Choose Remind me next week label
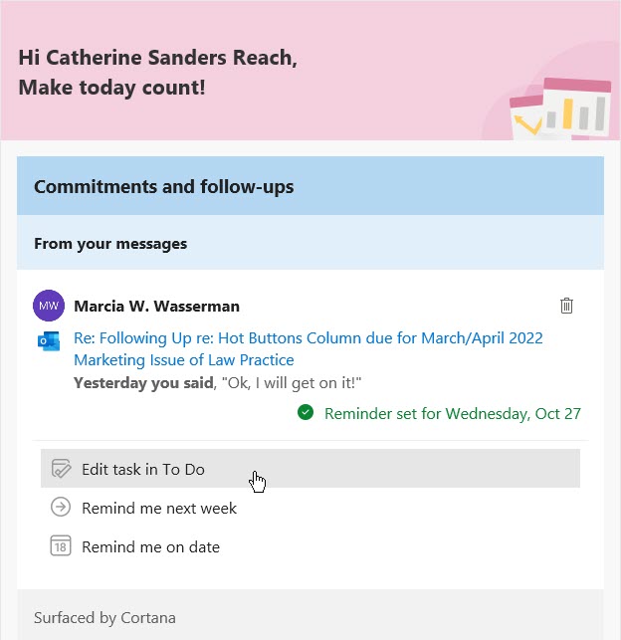 click(159, 508)
